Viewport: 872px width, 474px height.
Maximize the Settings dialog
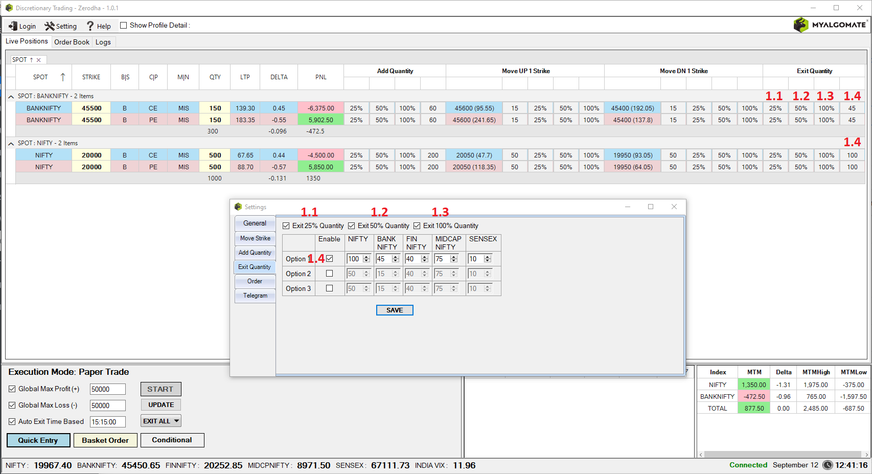click(651, 207)
